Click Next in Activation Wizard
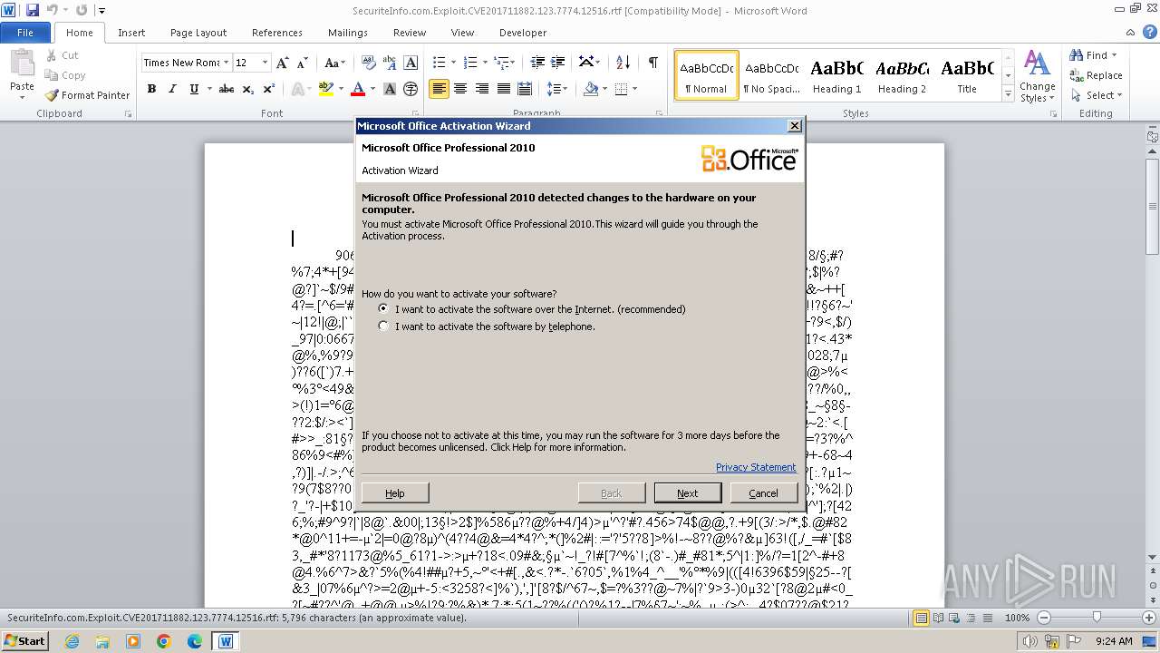The height and width of the screenshot is (653, 1160). [688, 492]
